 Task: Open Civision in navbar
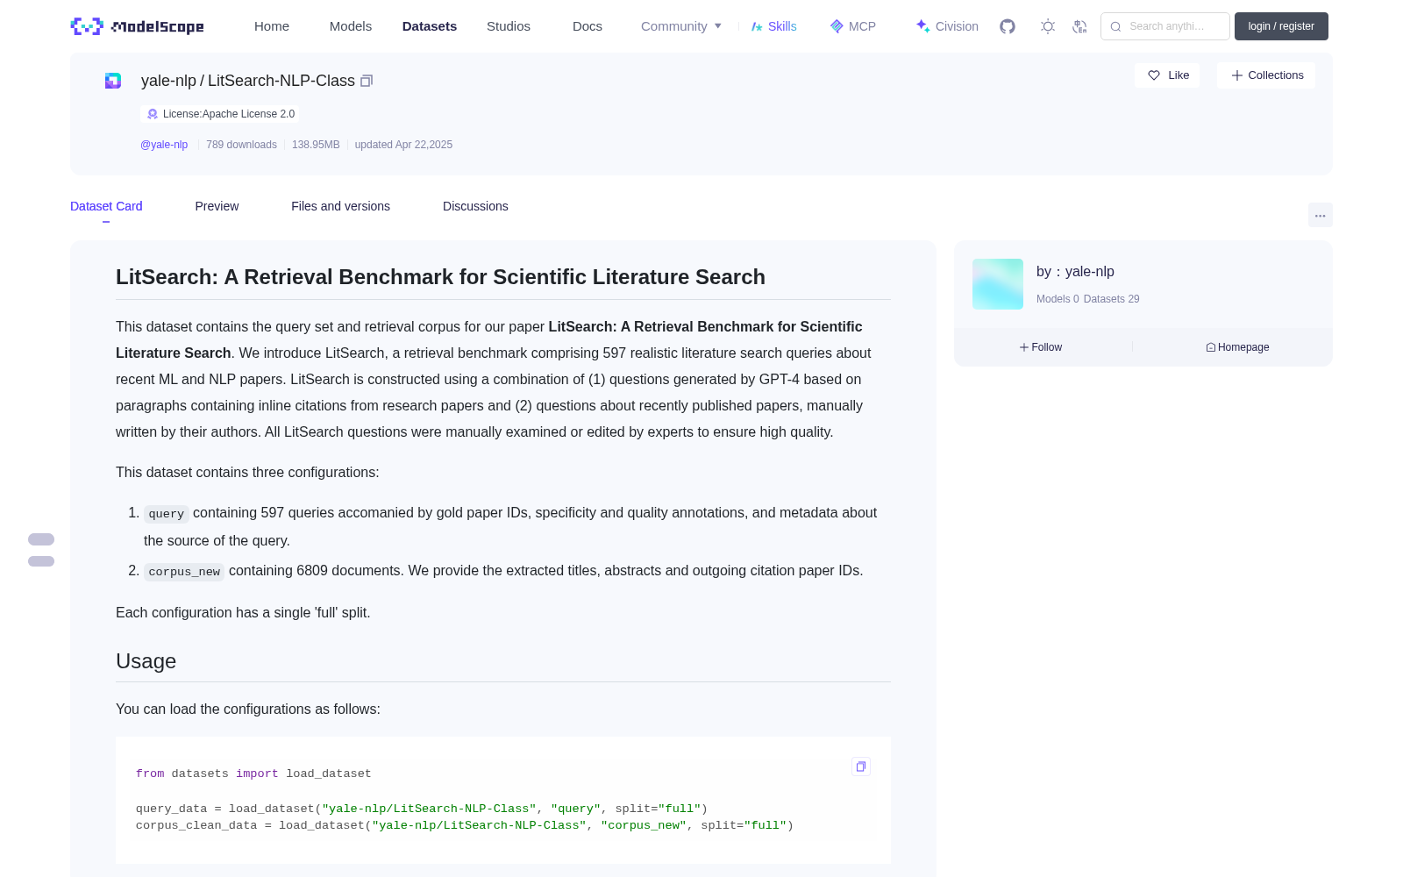(947, 26)
